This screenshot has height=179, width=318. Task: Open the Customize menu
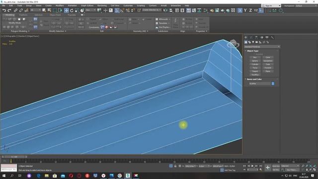(128, 5)
